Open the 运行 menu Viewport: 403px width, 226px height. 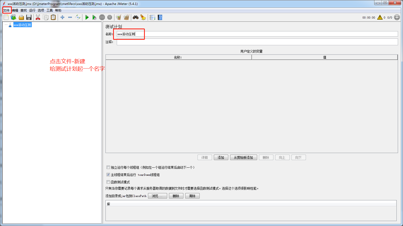[x=32, y=10]
